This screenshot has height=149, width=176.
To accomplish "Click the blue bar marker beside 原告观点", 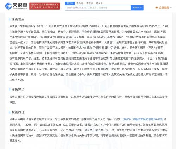I will 10,19.
